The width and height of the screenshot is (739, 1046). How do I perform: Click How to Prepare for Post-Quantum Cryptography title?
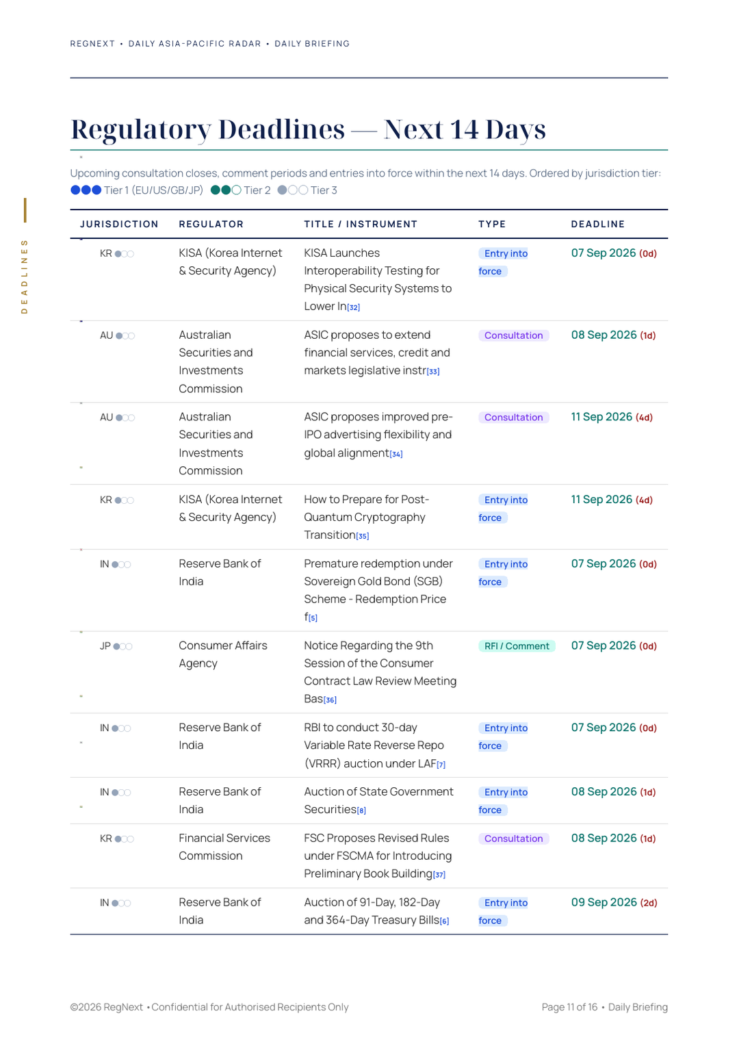point(368,518)
